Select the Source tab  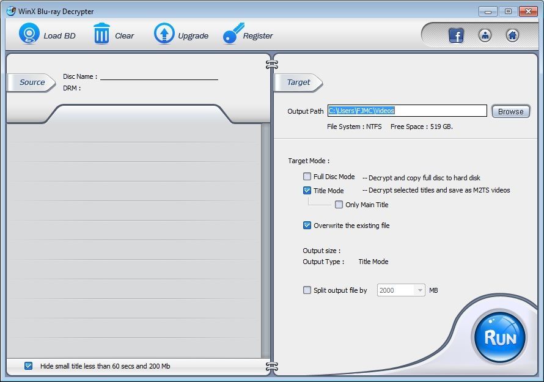pos(31,83)
